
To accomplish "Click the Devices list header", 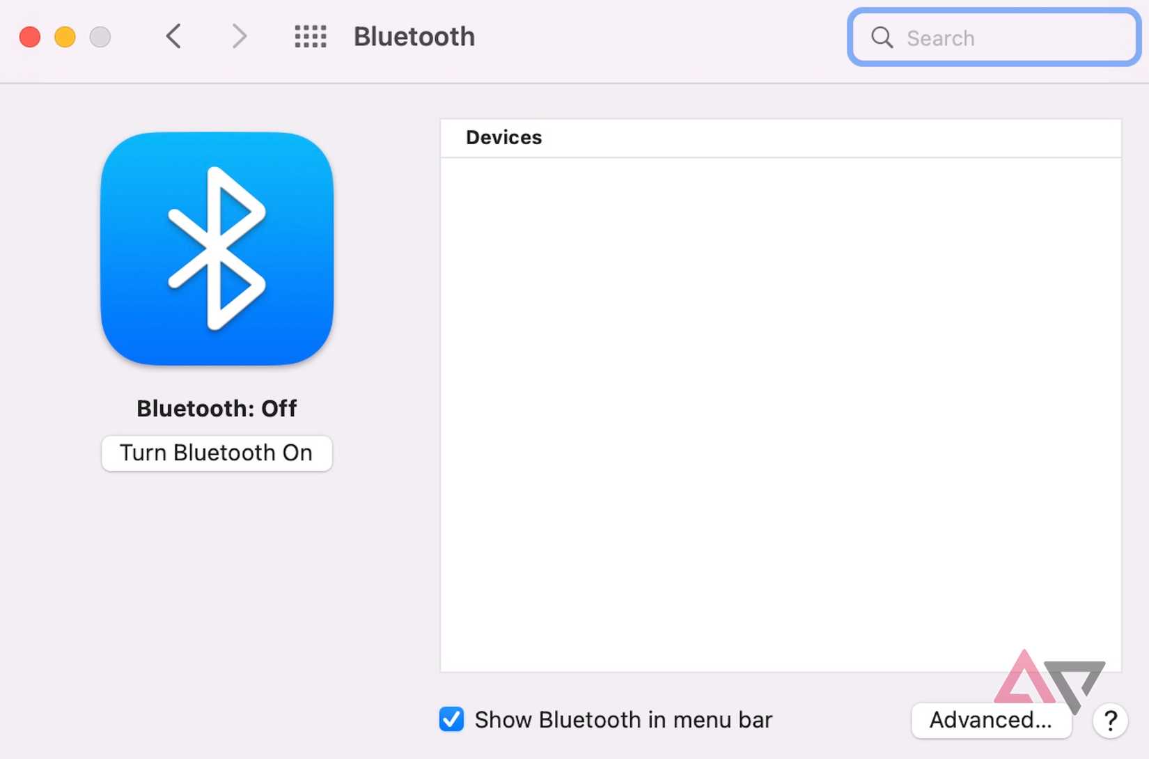I will [781, 138].
